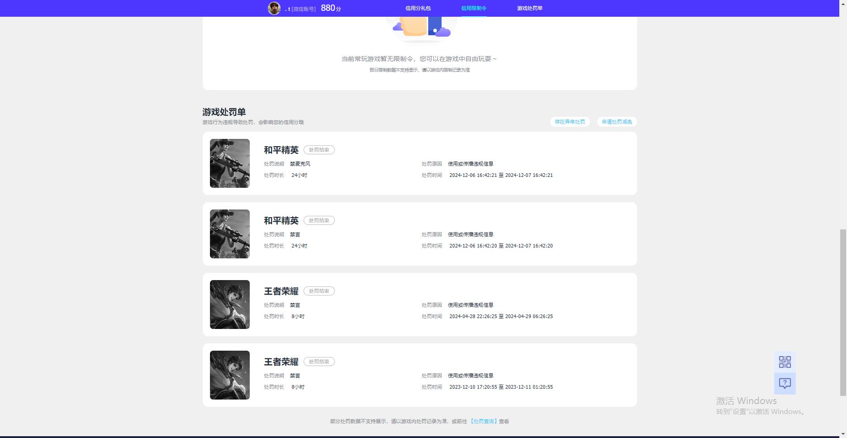This screenshot has width=847, height=438.
Task: Click 当前常玩游戏暂无限制令 message text
Action: 419,59
